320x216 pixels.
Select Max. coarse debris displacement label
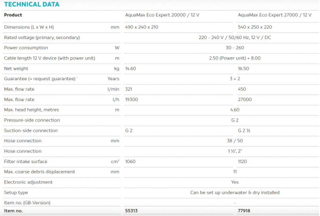pyautogui.click(x=40, y=172)
